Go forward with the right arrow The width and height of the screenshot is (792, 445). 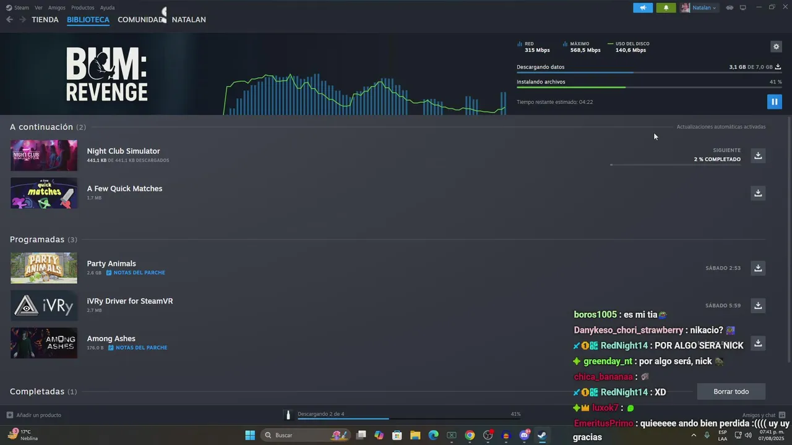(x=22, y=20)
